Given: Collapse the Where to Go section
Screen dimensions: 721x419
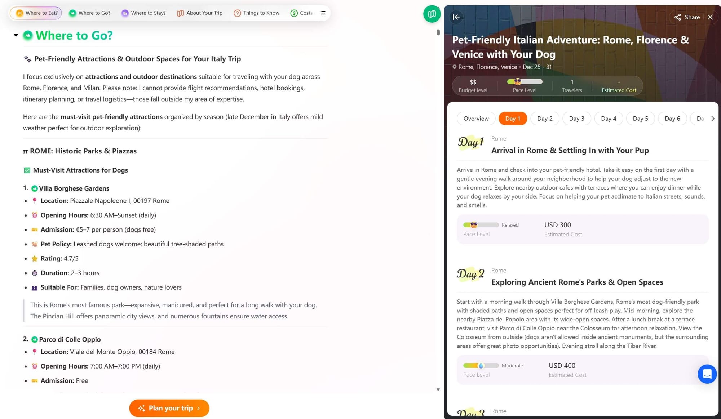Looking at the screenshot, I should (16, 35).
